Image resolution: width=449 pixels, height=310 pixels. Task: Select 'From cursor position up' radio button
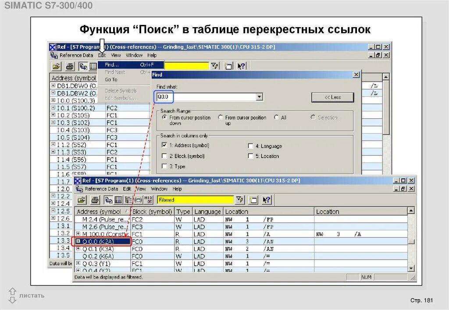point(220,117)
